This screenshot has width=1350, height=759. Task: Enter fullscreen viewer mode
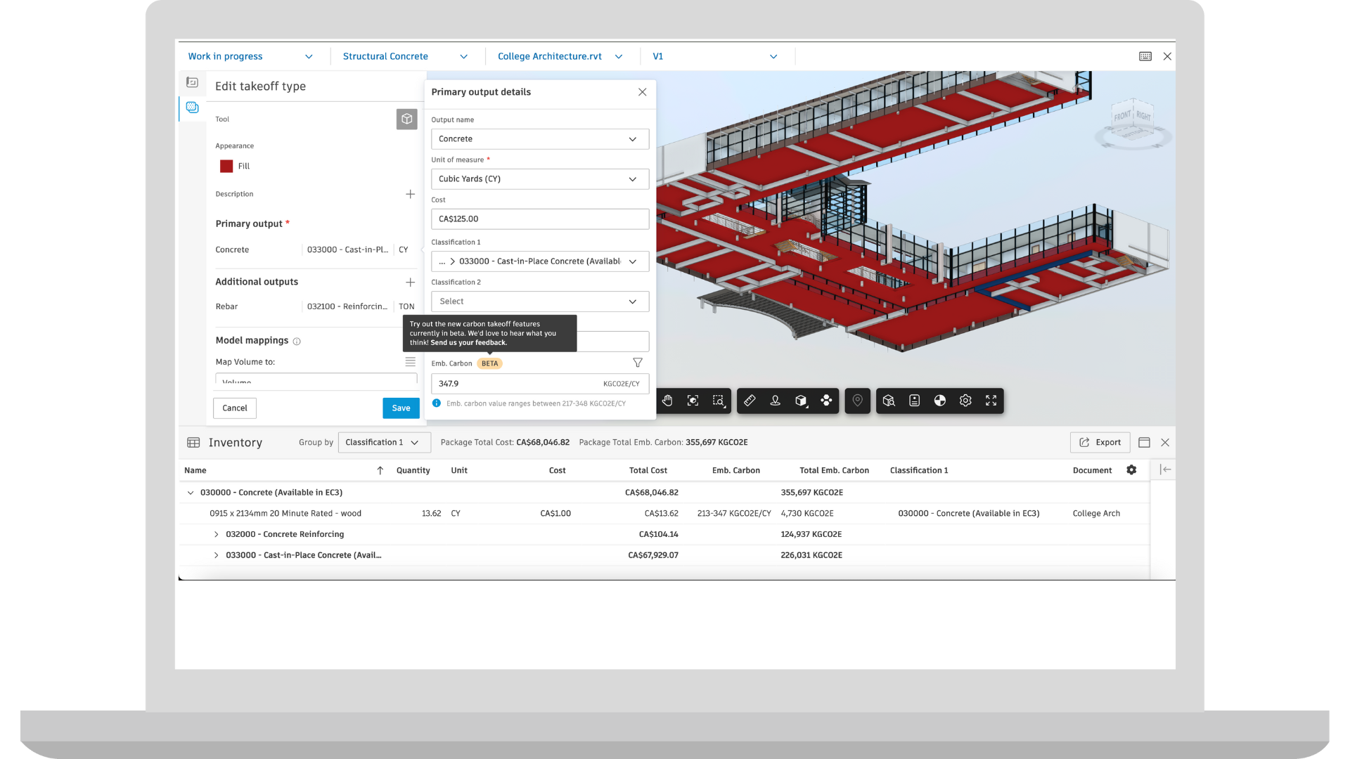coord(991,401)
